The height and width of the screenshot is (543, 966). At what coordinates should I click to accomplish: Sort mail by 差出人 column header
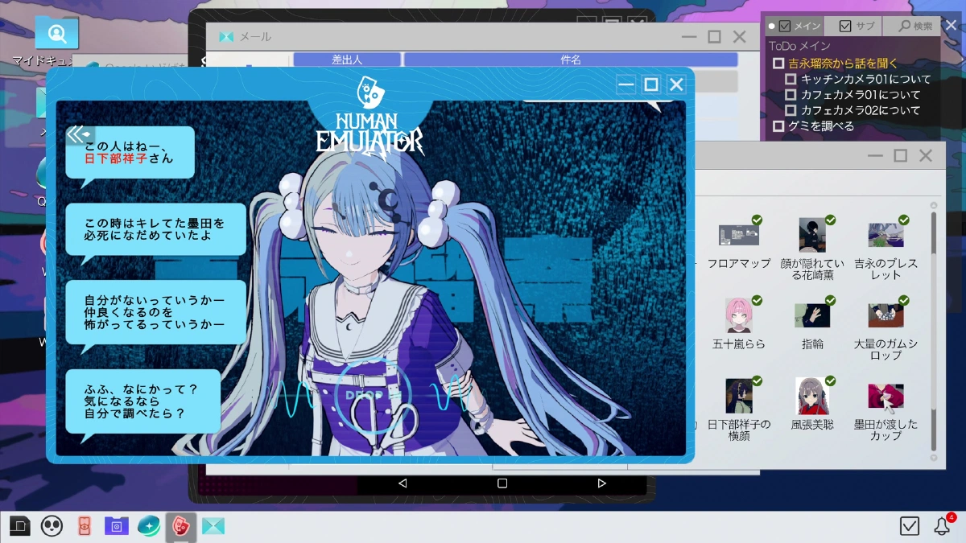[347, 60]
